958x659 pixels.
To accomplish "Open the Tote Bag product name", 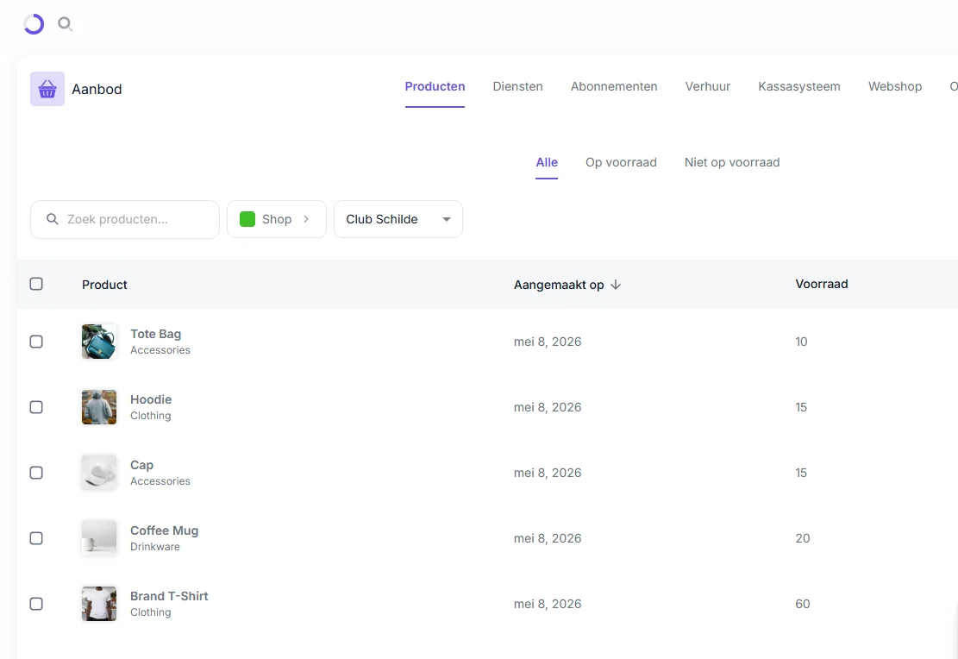I will [x=156, y=334].
